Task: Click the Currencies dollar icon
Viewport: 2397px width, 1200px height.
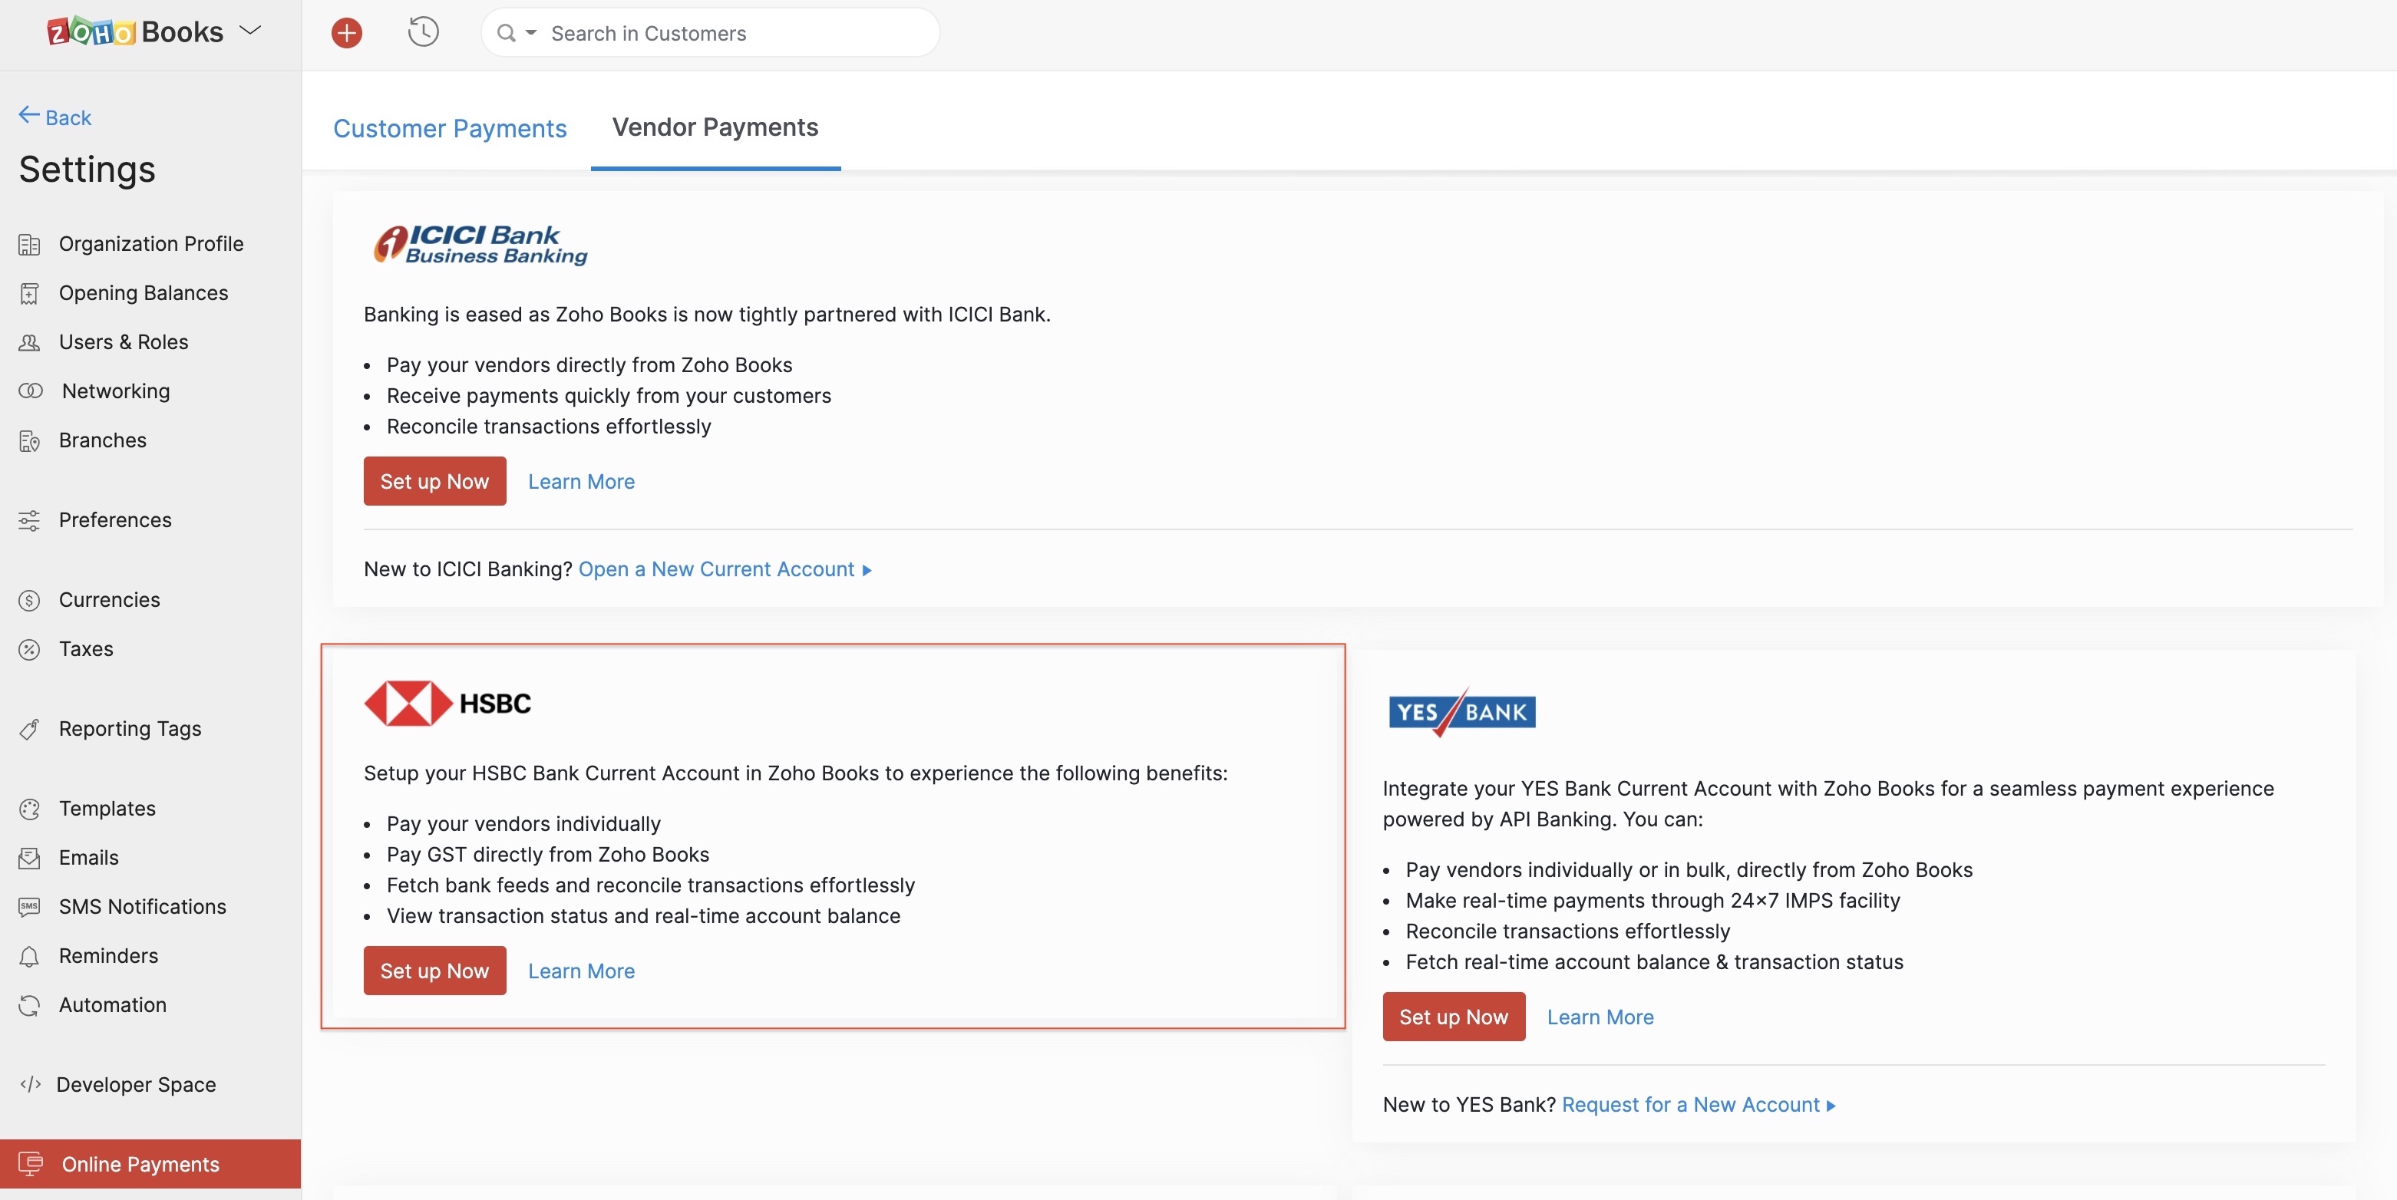Action: 29,600
